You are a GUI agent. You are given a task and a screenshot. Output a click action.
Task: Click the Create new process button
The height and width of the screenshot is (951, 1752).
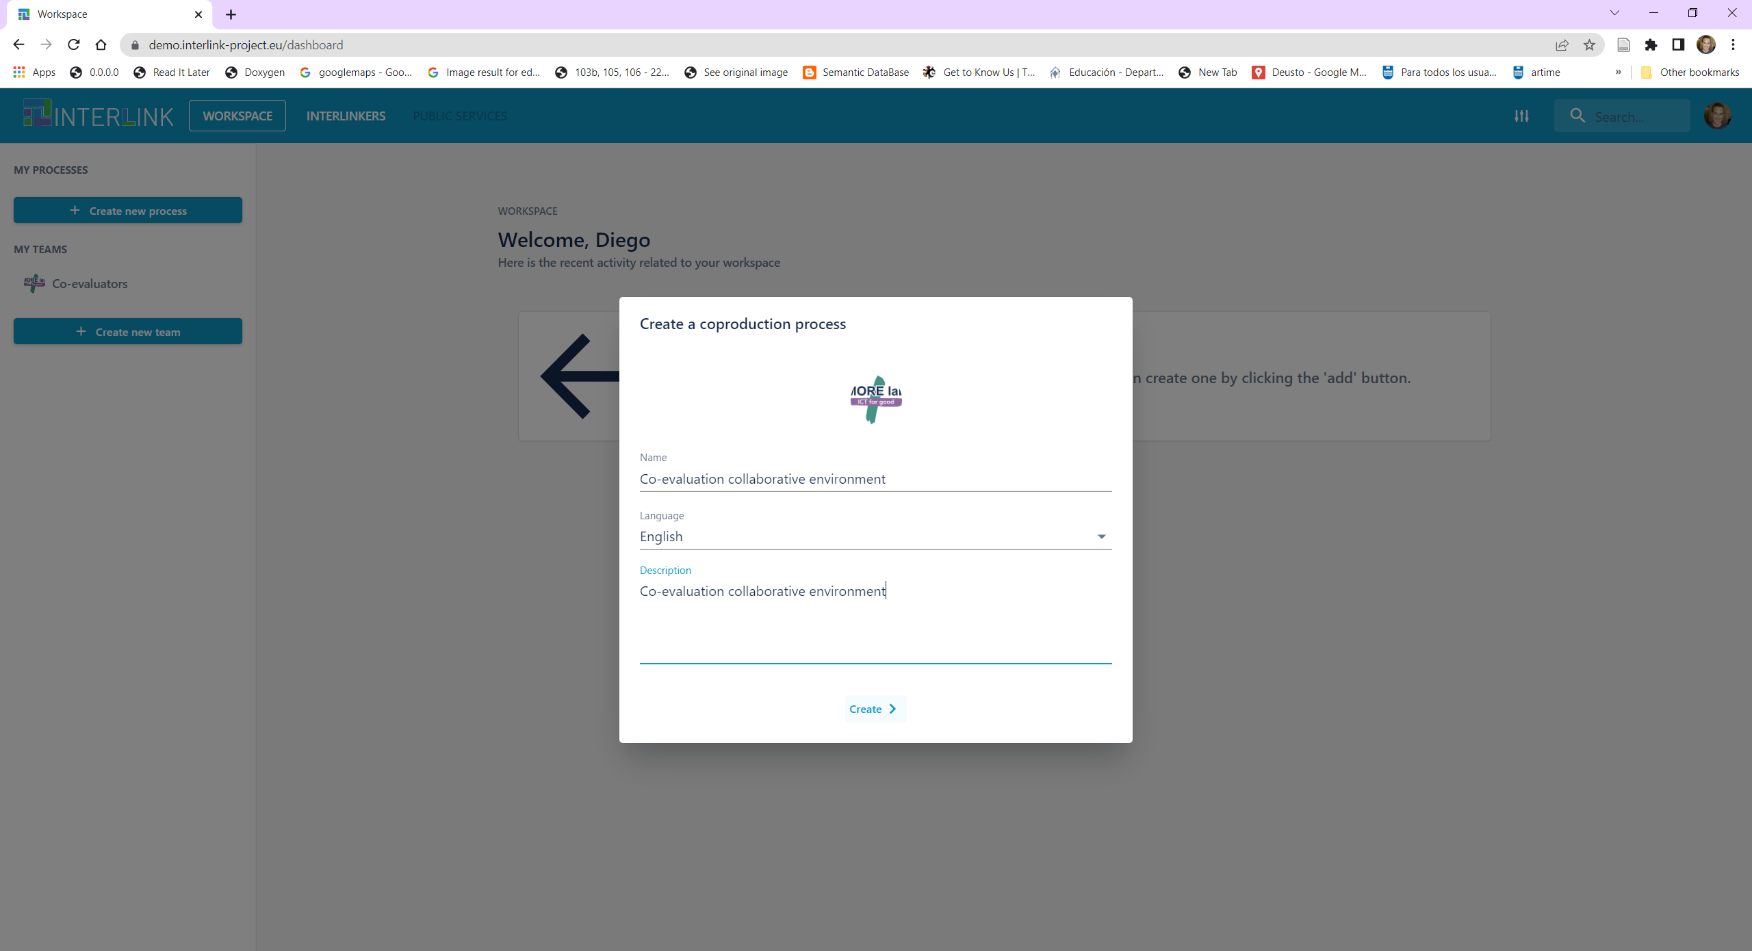pyautogui.click(x=128, y=209)
